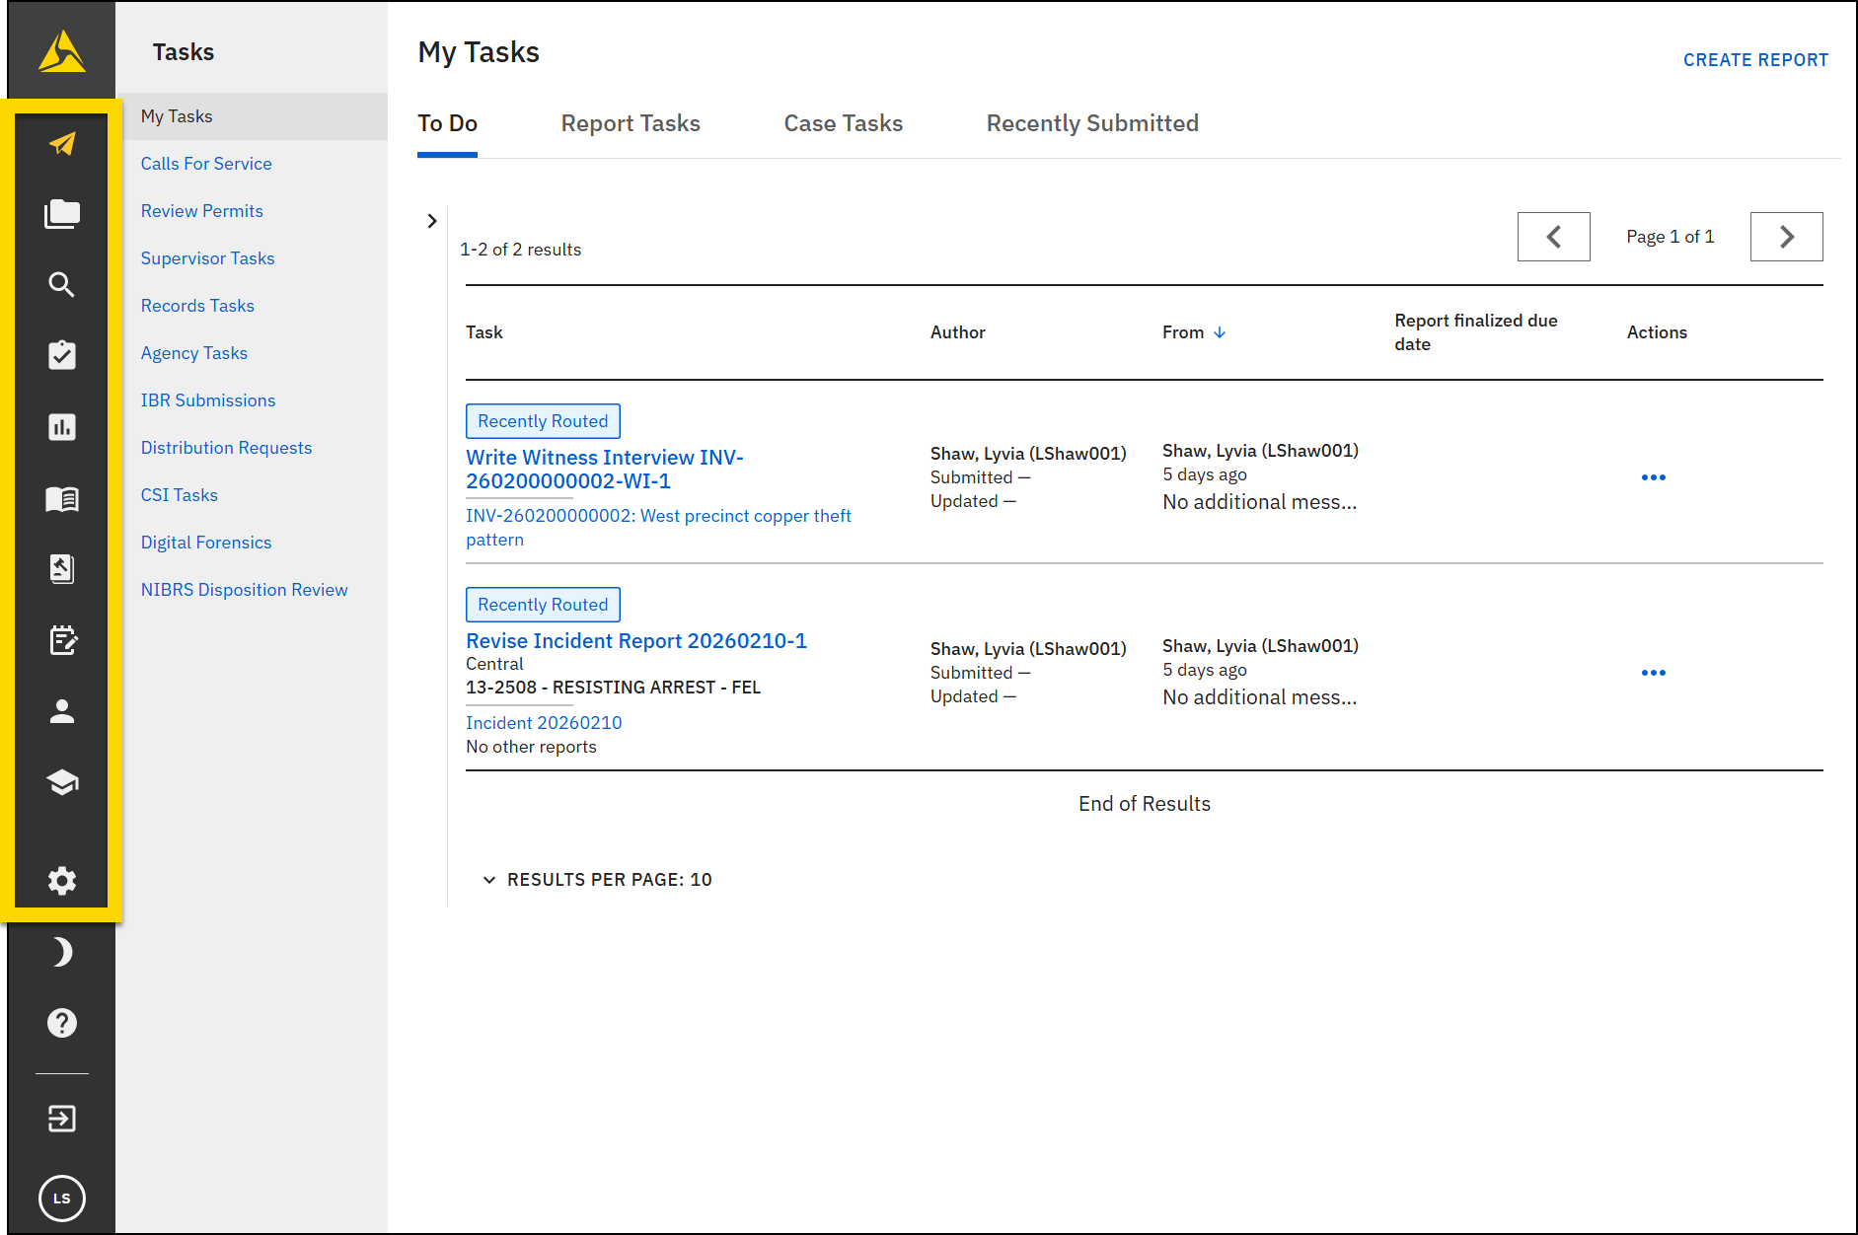Viewport: 1858px width, 1235px height.
Task: Select the Search magnifier icon
Action: pos(61,284)
